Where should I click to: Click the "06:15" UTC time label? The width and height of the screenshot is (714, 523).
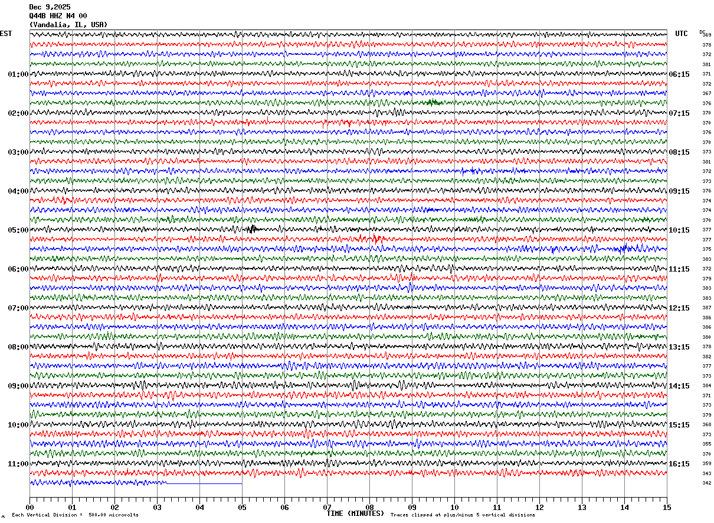pos(679,74)
